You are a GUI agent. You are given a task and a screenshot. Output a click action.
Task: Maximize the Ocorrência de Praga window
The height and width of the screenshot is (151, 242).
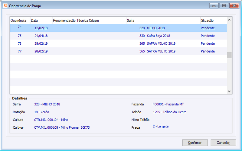point(224,6)
